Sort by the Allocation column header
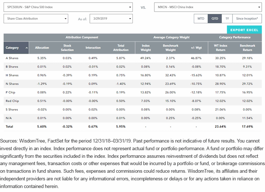Image resolution: width=265 pixels, height=192 pixels. (42, 48)
